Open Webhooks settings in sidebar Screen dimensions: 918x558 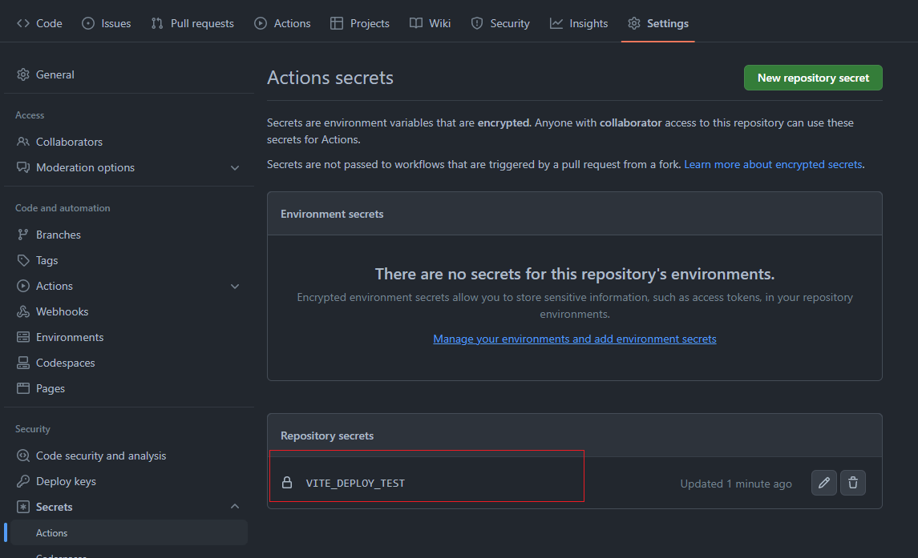pos(62,311)
